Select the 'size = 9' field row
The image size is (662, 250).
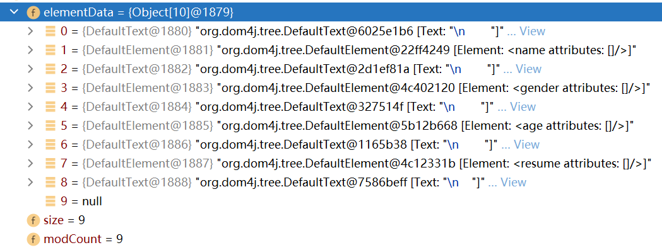pos(331,220)
